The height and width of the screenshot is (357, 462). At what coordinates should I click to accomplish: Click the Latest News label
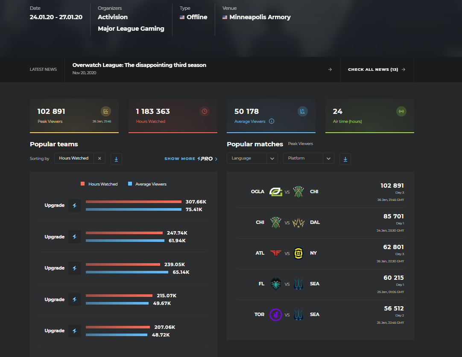[43, 70]
